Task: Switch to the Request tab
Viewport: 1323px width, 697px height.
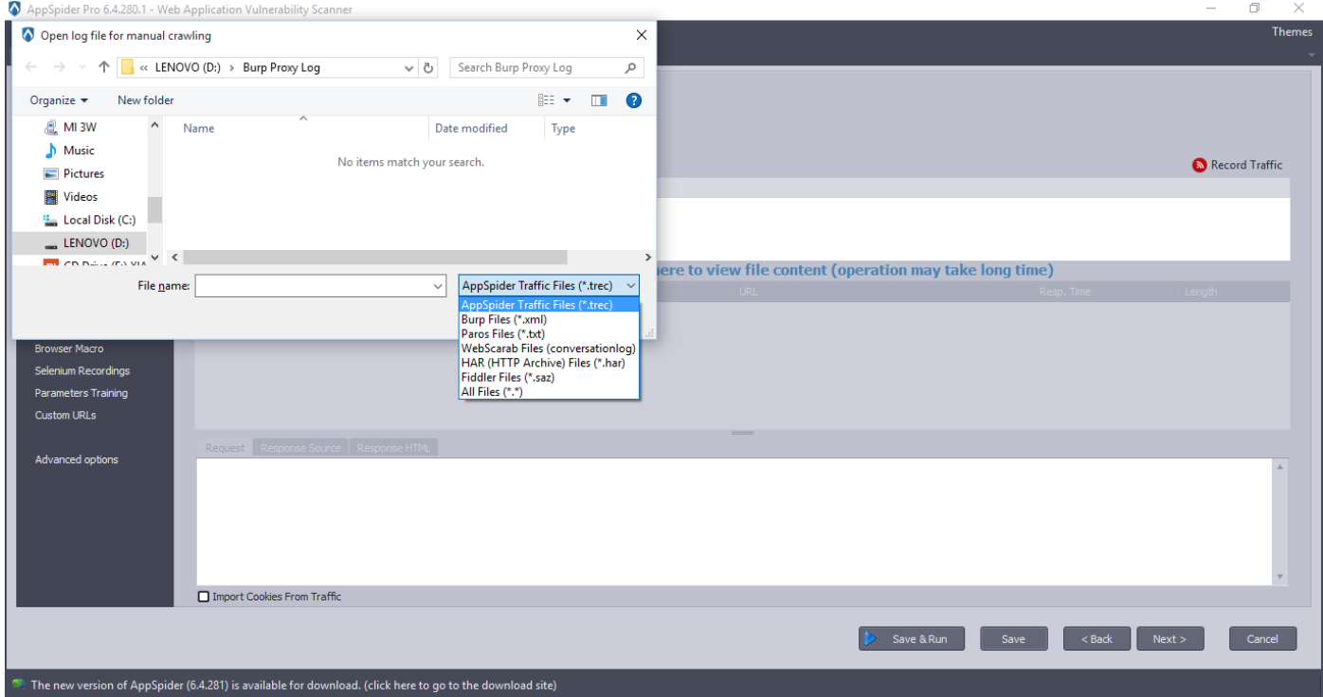Action: [x=225, y=448]
